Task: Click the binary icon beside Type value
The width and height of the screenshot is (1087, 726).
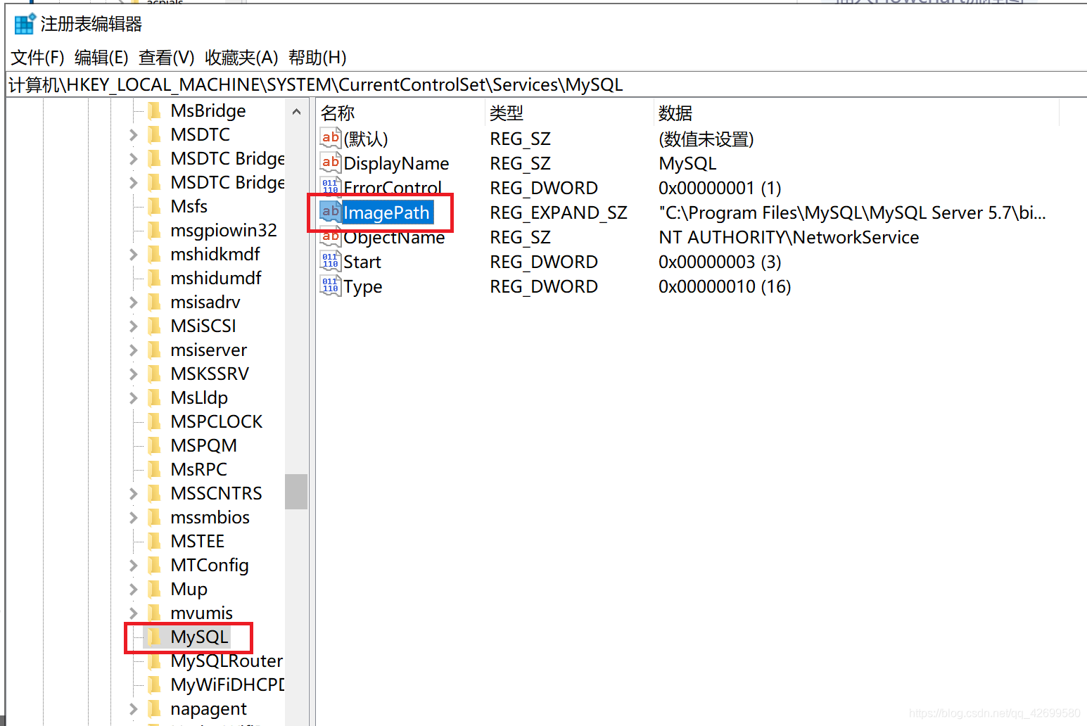Action: pos(331,286)
